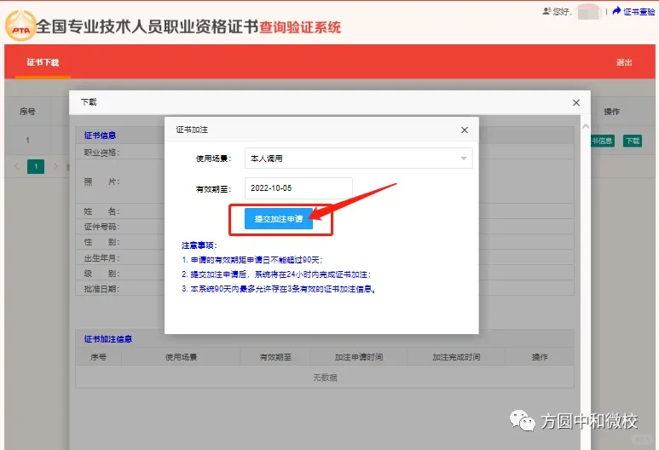Click the 序号 header in the main table
This screenshot has height=450, width=659.
[27, 112]
